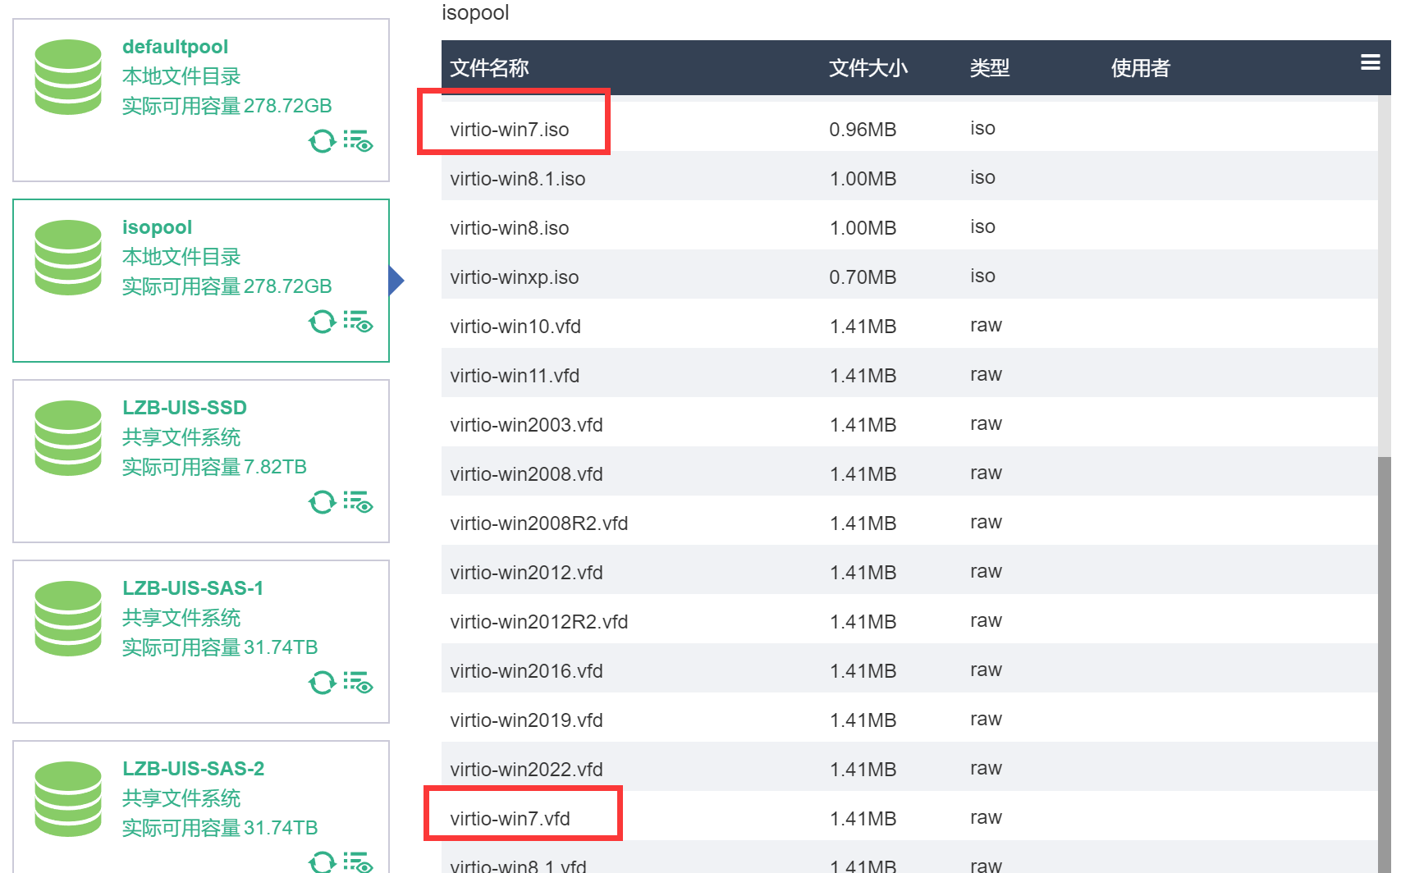The height and width of the screenshot is (873, 1401).
Task: Open the LZB-UIS-SSD pool name
Action: [185, 408]
